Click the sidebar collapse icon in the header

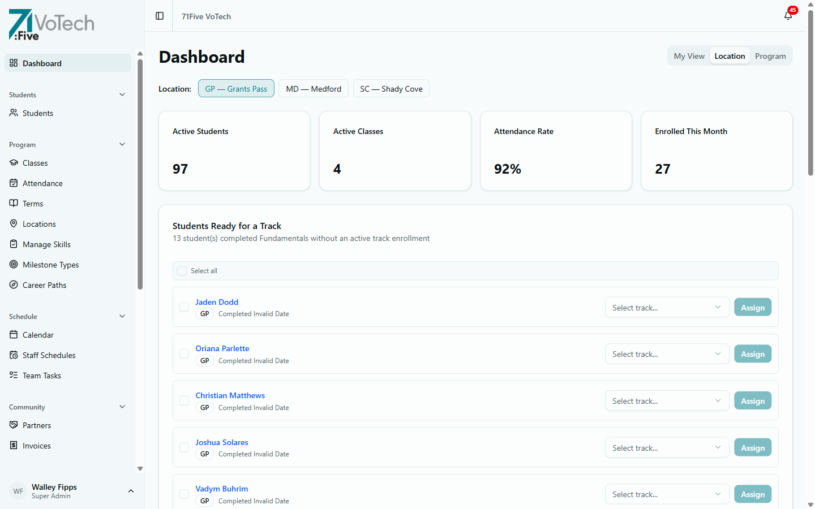pyautogui.click(x=158, y=16)
